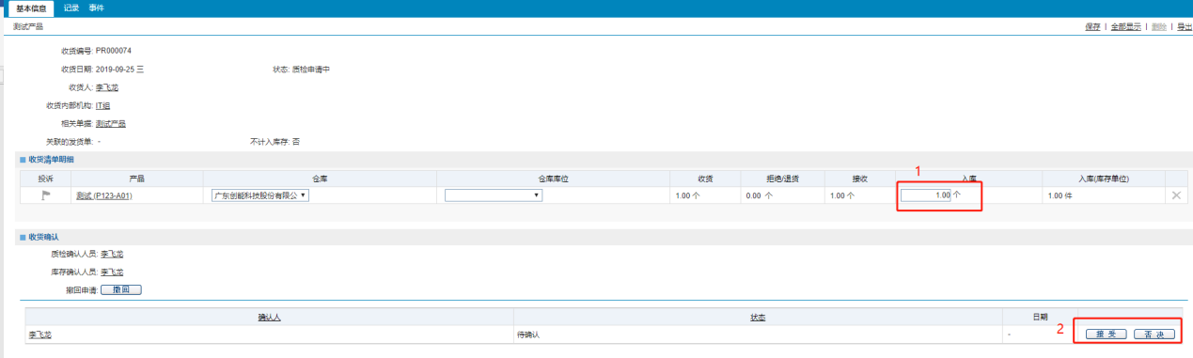The height and width of the screenshot is (358, 1193).
Task: Remove the receipt line with the X icon
Action: pyautogui.click(x=1176, y=195)
